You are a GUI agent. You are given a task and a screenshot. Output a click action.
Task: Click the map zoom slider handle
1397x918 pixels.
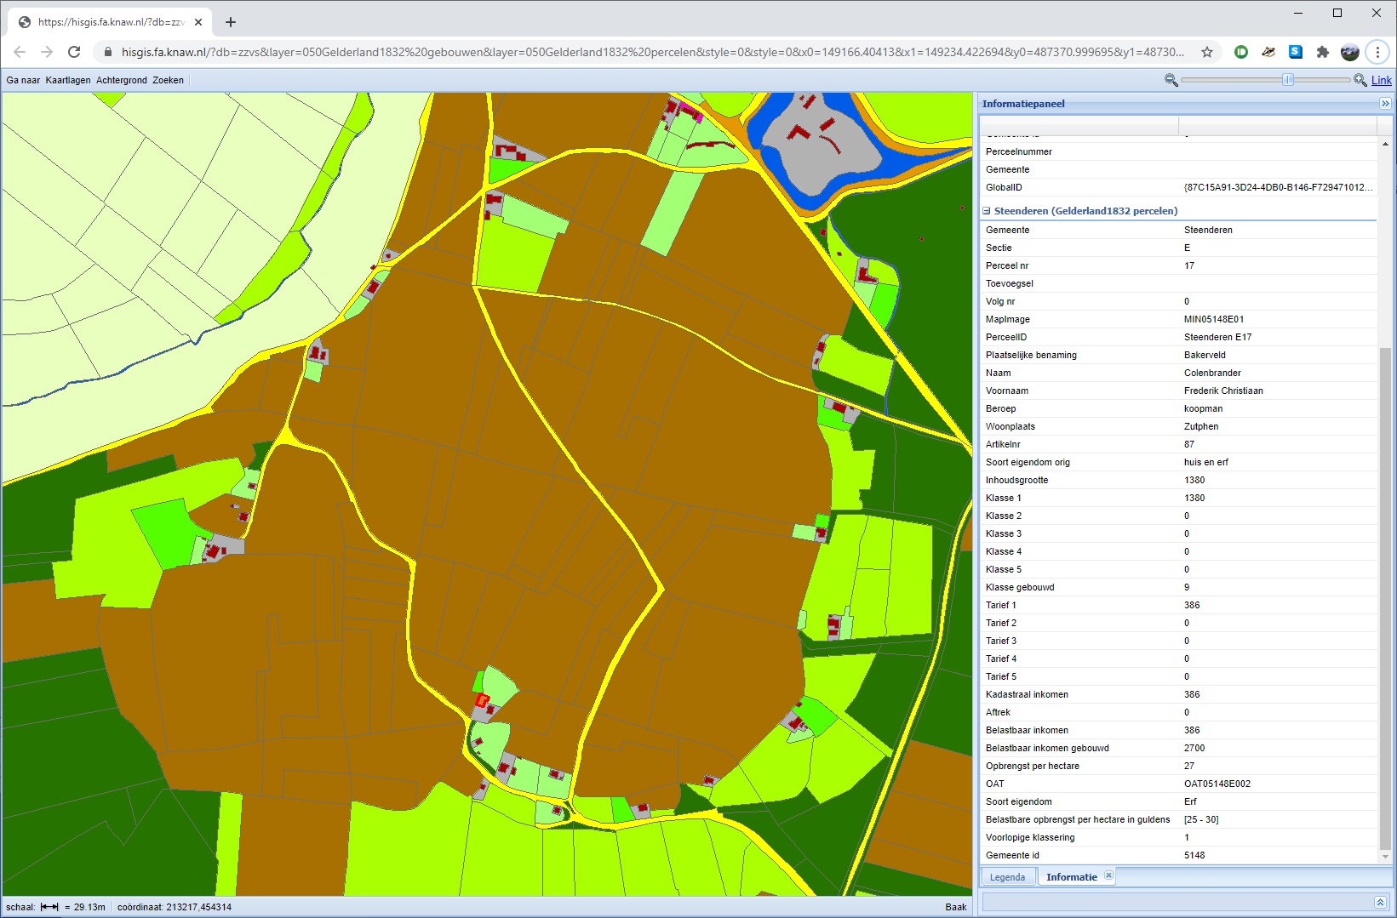point(1288,80)
